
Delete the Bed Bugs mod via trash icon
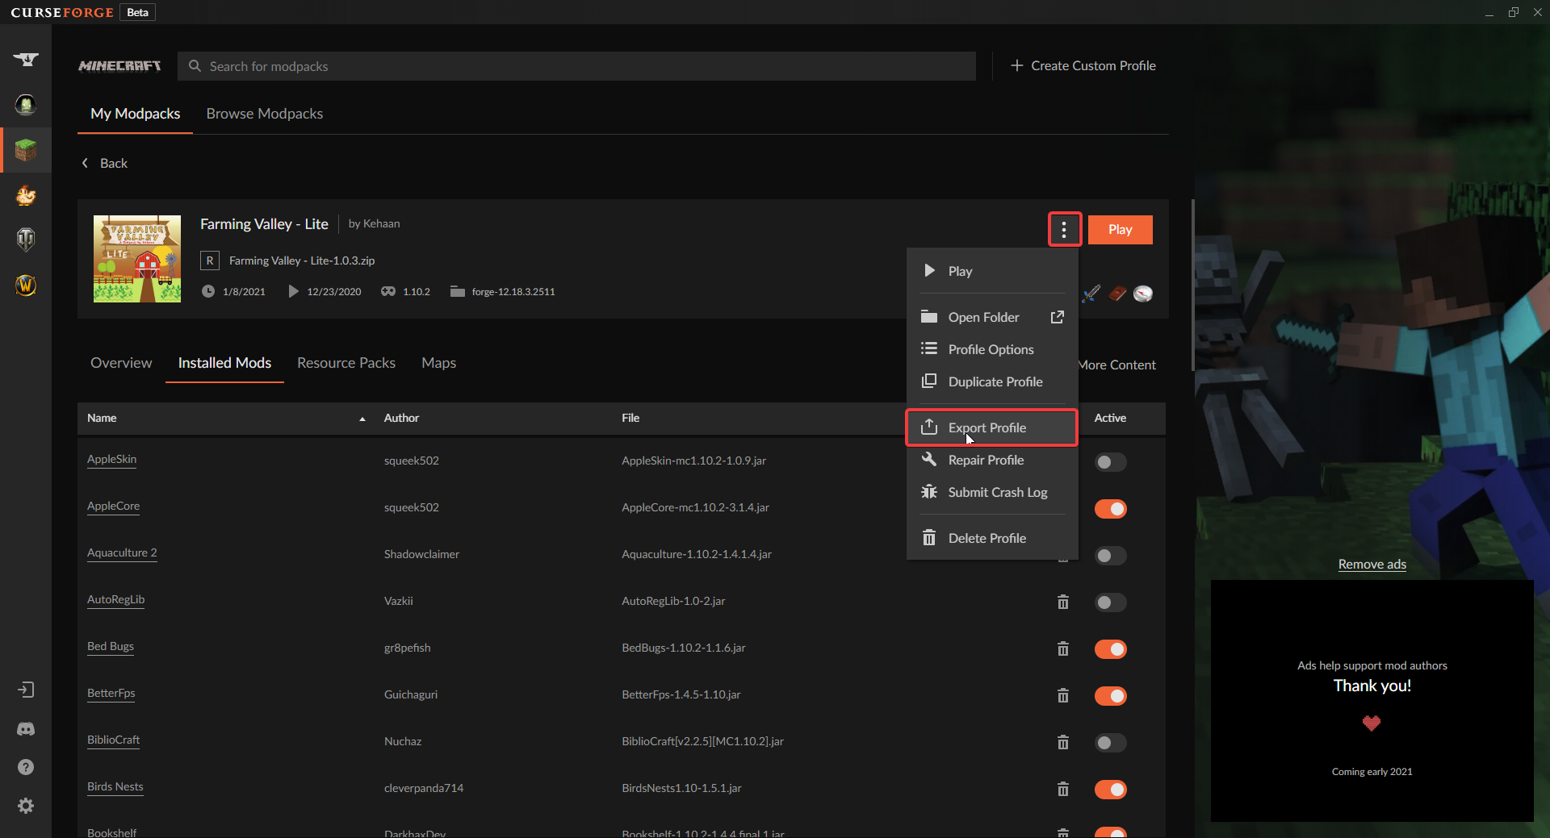pyautogui.click(x=1063, y=648)
